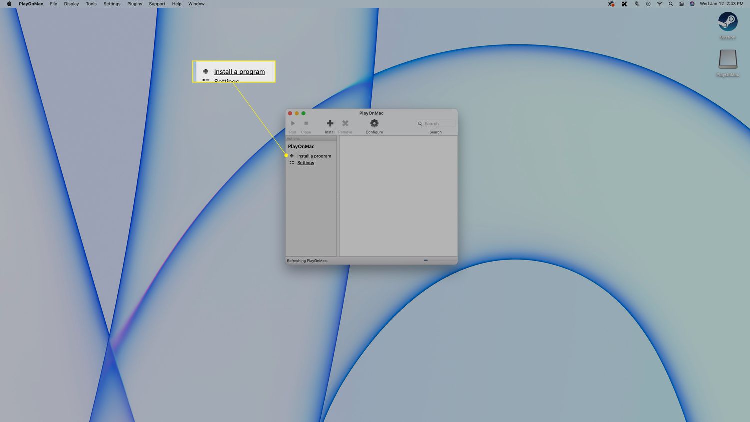
Task: Click the Install plus icon in toolbar
Action: click(330, 124)
